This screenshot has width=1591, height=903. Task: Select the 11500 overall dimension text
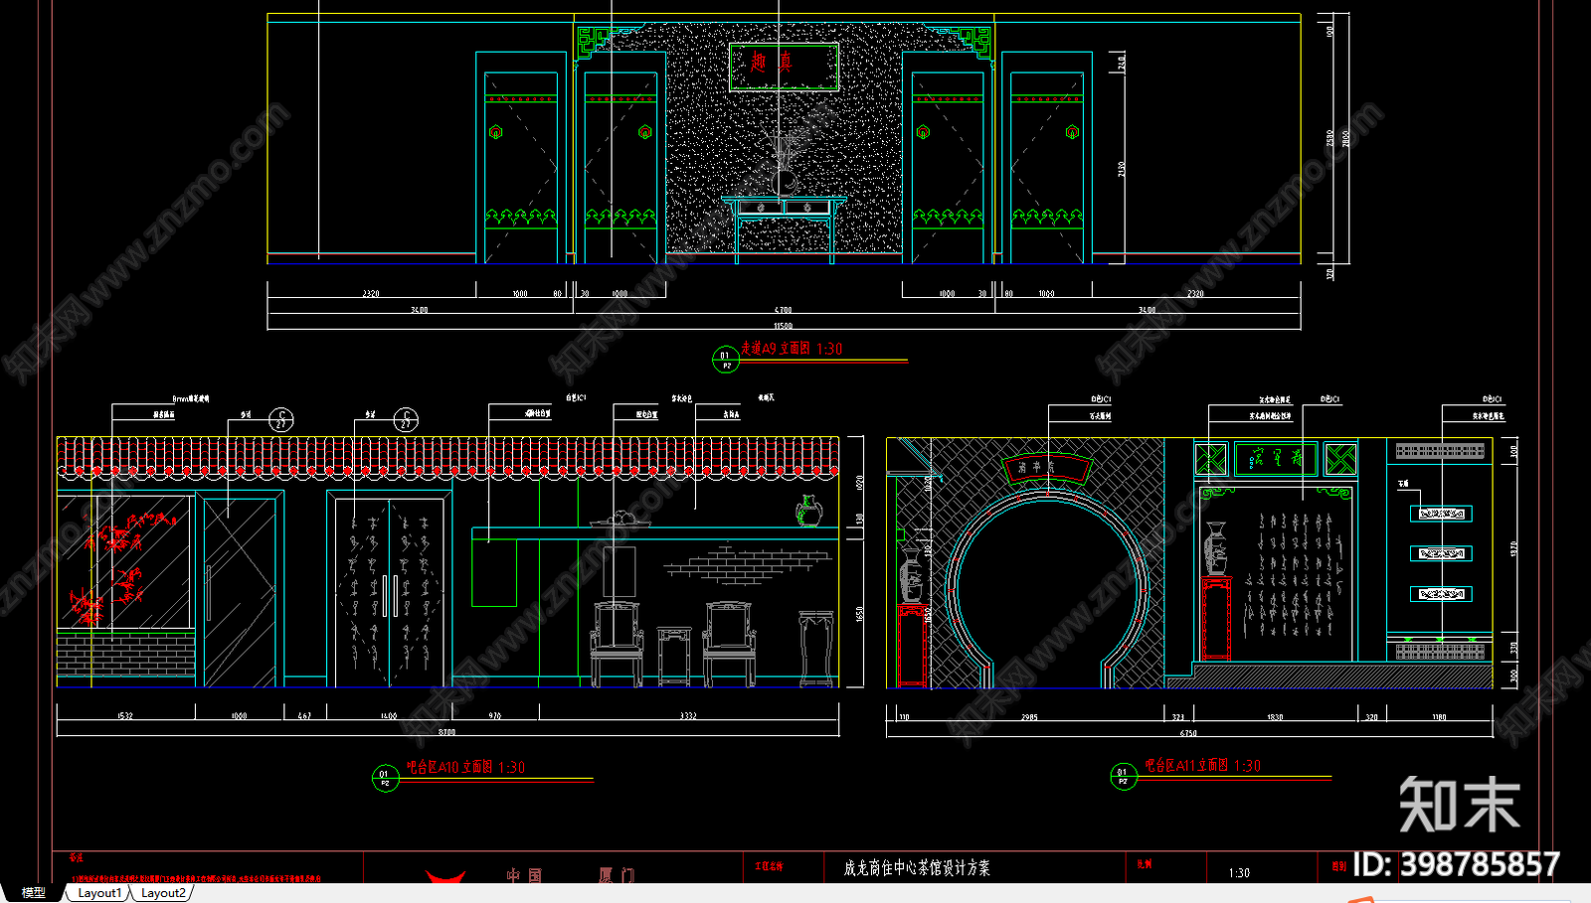pos(784,326)
